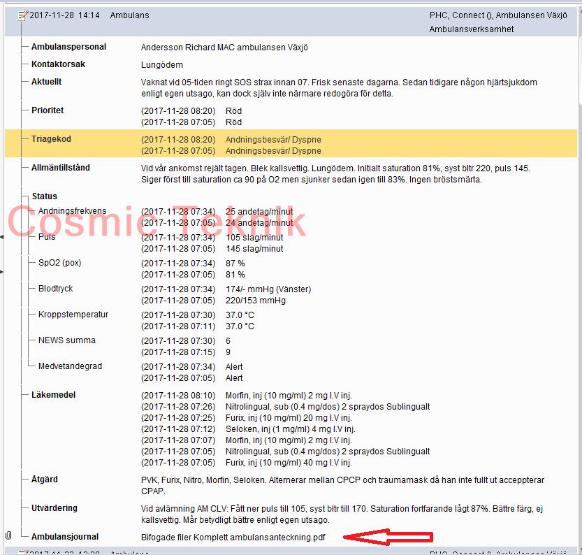Click the '81 %' SpO2 value

tap(235, 275)
